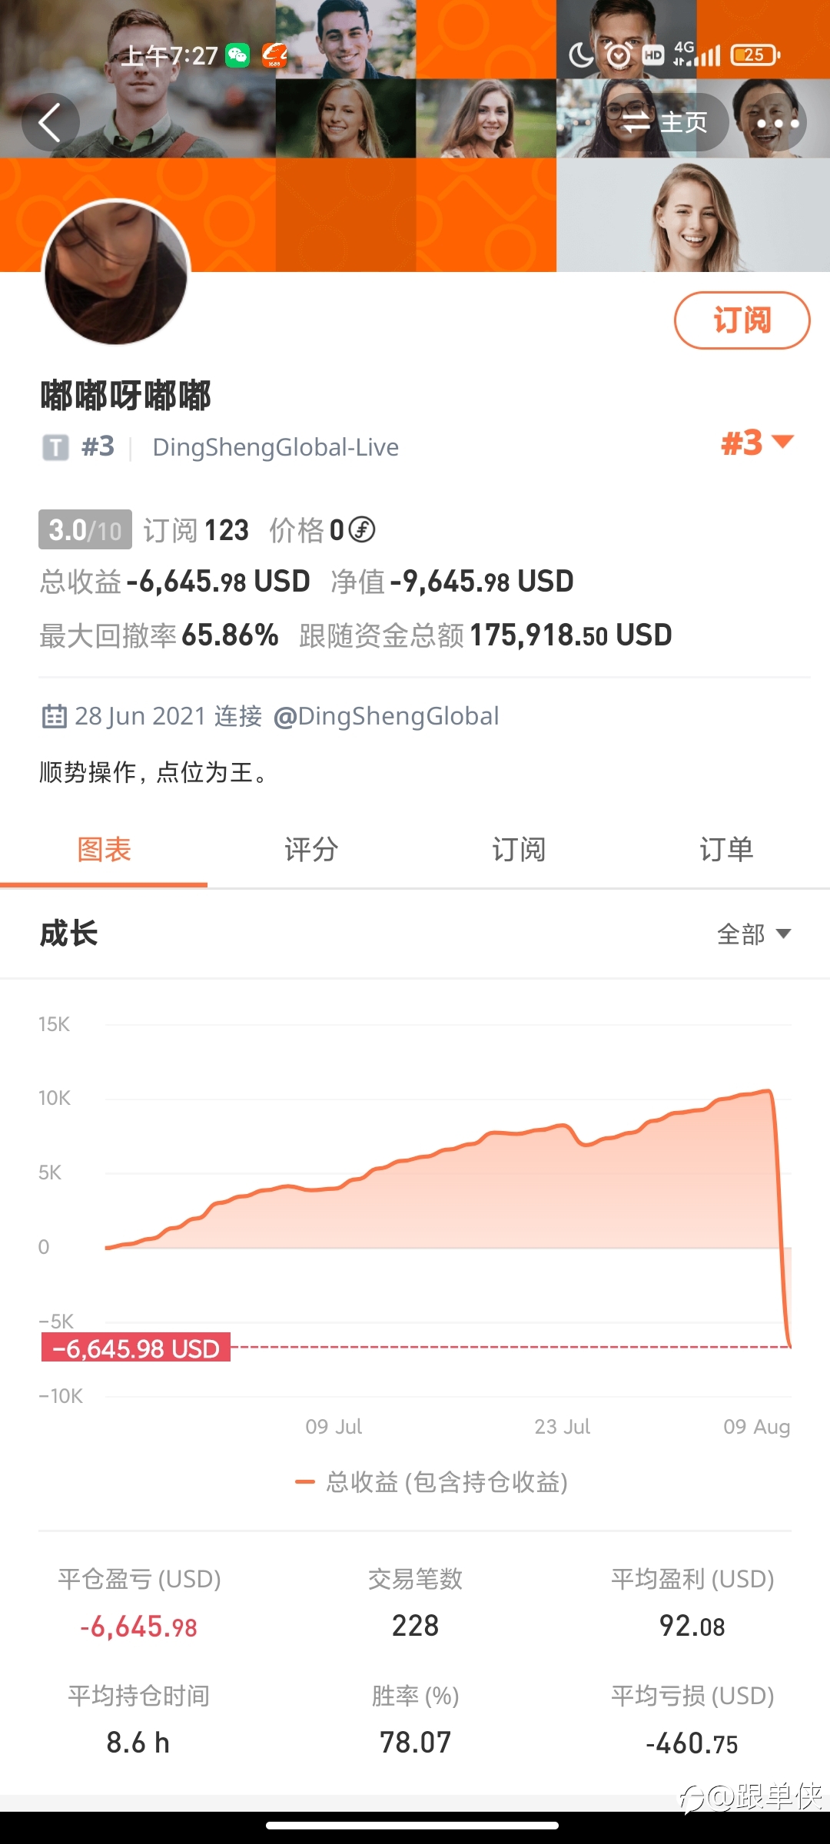Tap the battery indicator in status bar
The image size is (830, 1844).
click(x=755, y=55)
